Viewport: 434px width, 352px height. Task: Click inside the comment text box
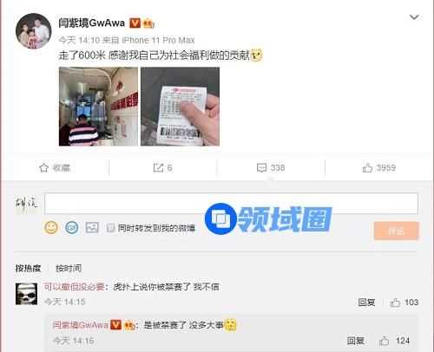tap(231, 204)
